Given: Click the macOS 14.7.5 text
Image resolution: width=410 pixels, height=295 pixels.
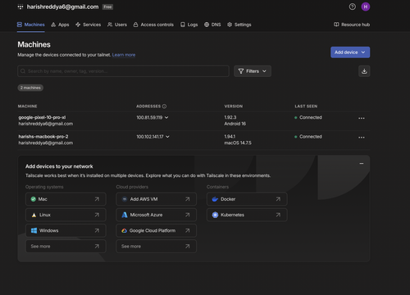Looking at the screenshot, I should pos(238,143).
